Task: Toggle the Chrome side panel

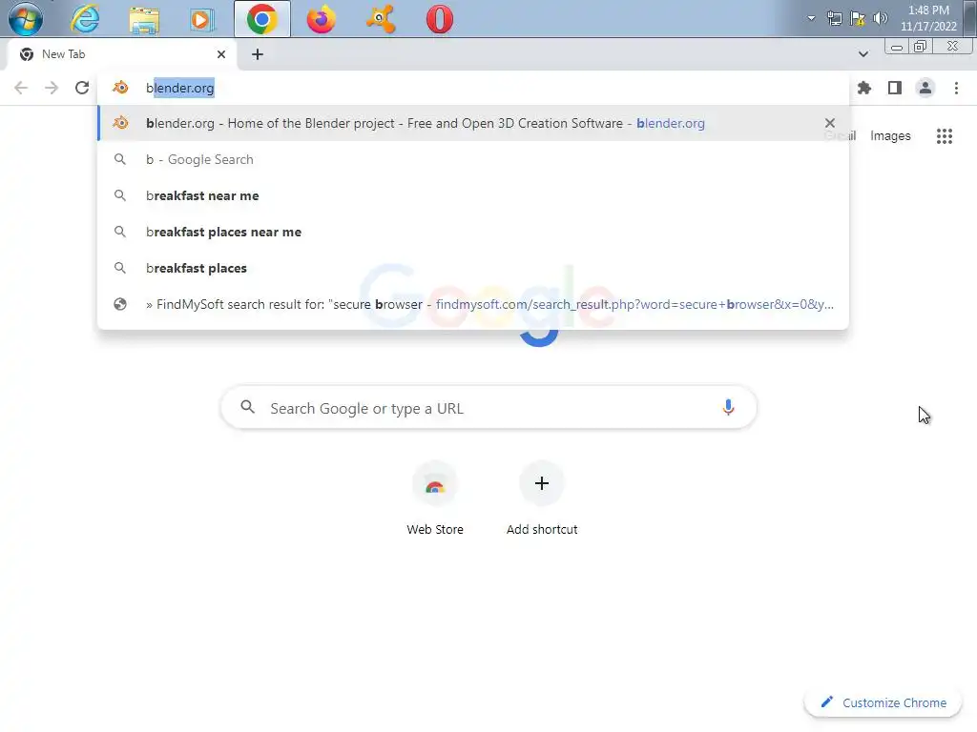Action: pyautogui.click(x=895, y=88)
